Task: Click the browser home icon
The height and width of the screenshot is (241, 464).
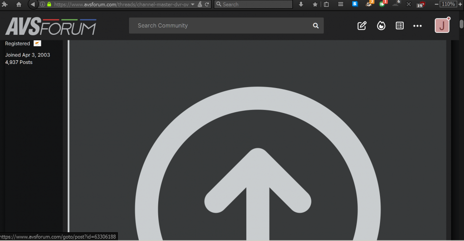Action: point(19,4)
